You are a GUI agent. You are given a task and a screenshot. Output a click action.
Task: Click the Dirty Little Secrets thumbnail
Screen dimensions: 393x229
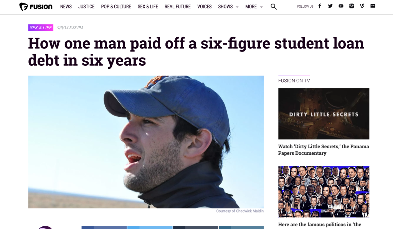[x=324, y=114]
